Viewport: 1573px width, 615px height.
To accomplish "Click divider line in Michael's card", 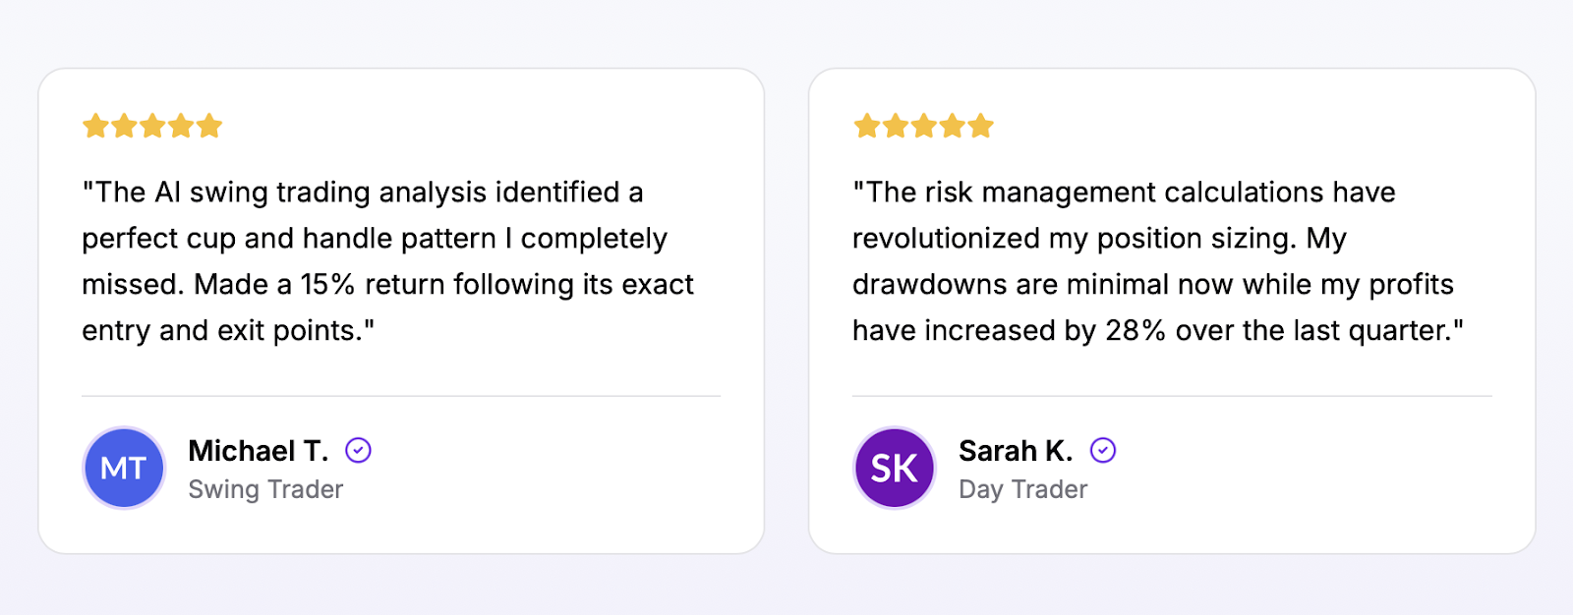I will pyautogui.click(x=401, y=396).
